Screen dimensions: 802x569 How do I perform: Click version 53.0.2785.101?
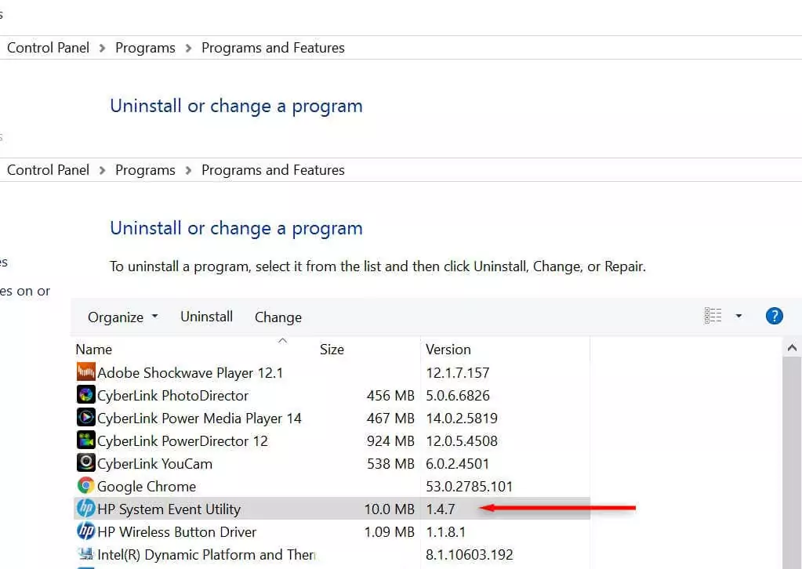click(469, 487)
